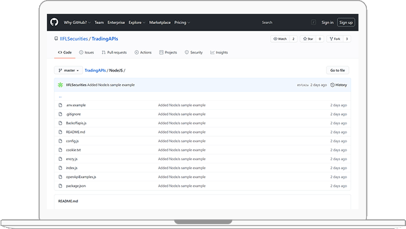Open the forks count showing 3
Screen dimensions: 406x229
click(x=347, y=39)
